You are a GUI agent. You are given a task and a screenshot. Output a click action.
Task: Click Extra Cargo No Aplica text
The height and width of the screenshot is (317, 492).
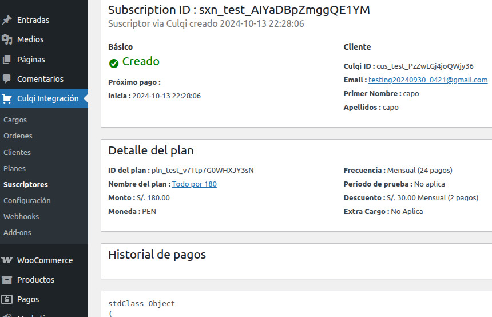[407, 212]
